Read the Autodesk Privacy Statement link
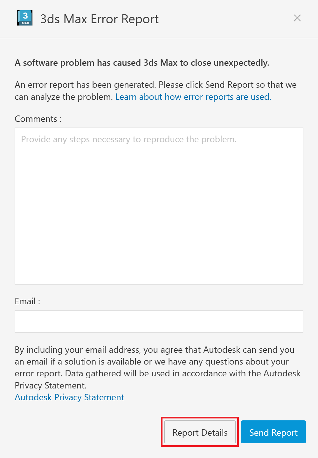This screenshot has height=458, width=318. [x=69, y=397]
